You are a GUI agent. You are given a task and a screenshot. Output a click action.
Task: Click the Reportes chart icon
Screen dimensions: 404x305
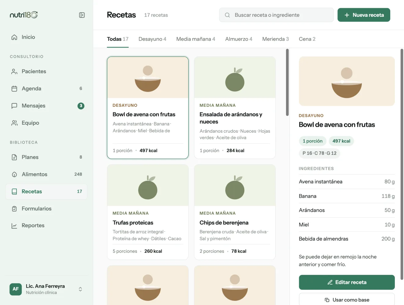click(14, 226)
